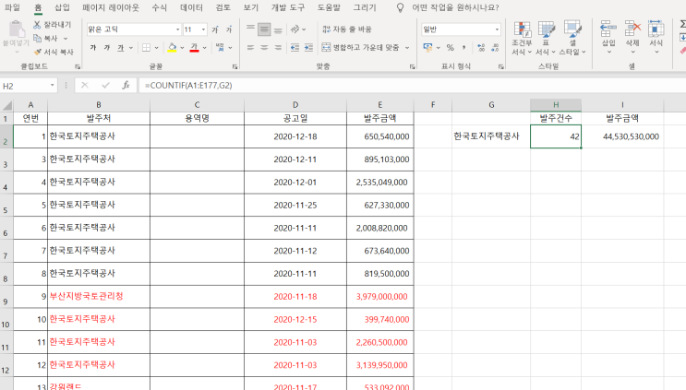Decrease font size button

pyautogui.click(x=229, y=30)
